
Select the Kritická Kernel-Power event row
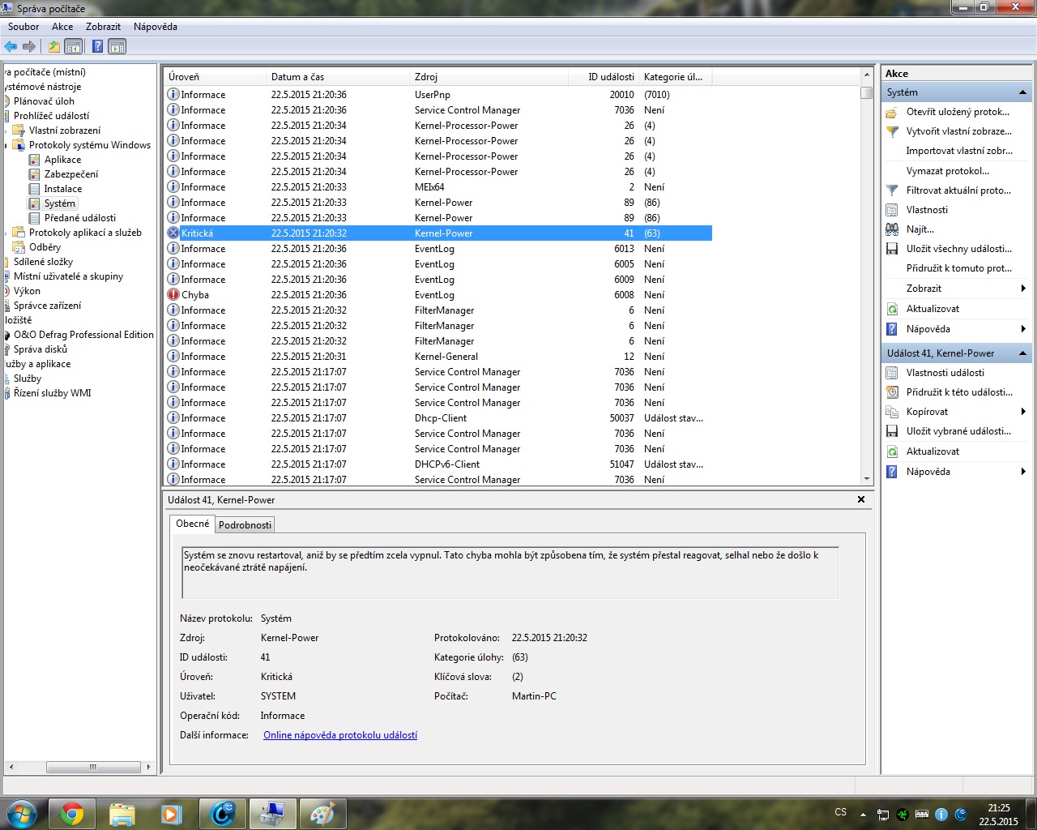coord(438,233)
